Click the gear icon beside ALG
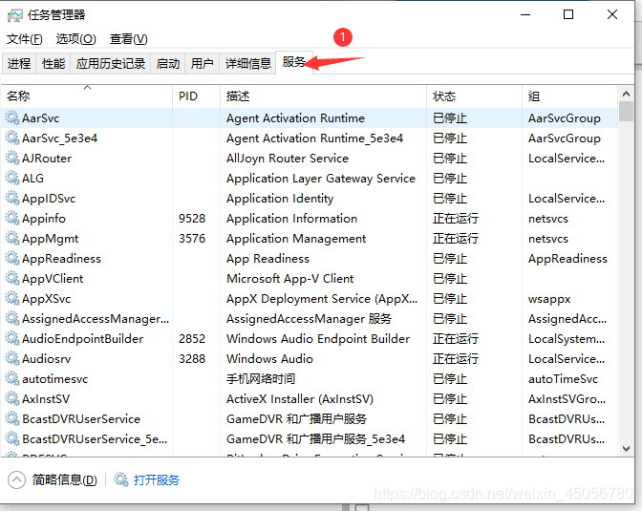The image size is (642, 511). click(x=12, y=178)
